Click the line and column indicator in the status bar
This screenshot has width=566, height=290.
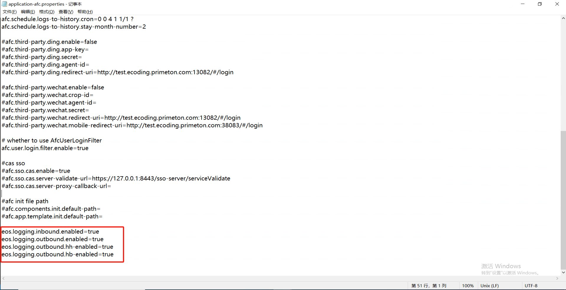click(x=429, y=286)
